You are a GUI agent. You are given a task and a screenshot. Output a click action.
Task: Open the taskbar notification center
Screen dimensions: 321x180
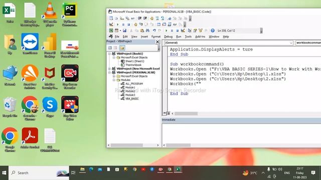pos(313,173)
